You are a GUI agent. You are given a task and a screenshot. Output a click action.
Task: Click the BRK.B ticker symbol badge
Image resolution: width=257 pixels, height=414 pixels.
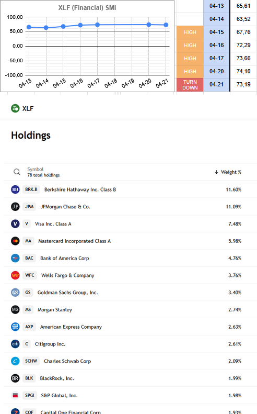[x=31, y=189]
